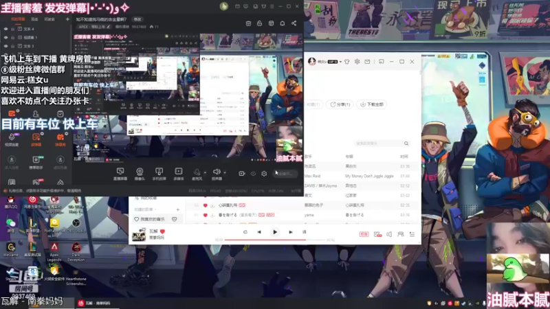Toggle the loop mode icon in music player
Screen dimensions: 550x309
coord(245,232)
